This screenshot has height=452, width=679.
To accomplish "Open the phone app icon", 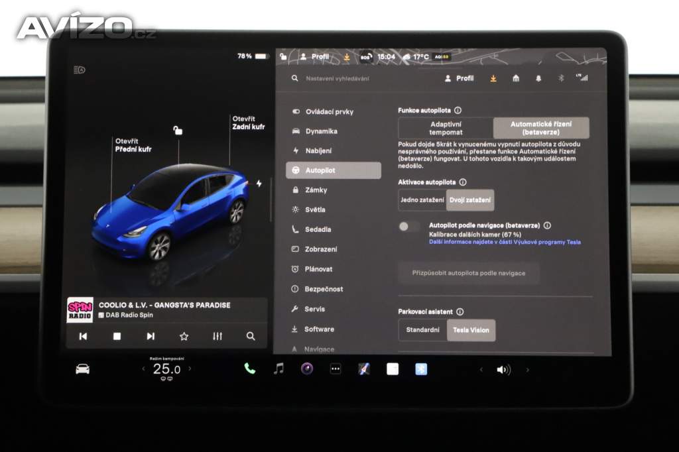I will pos(249,369).
